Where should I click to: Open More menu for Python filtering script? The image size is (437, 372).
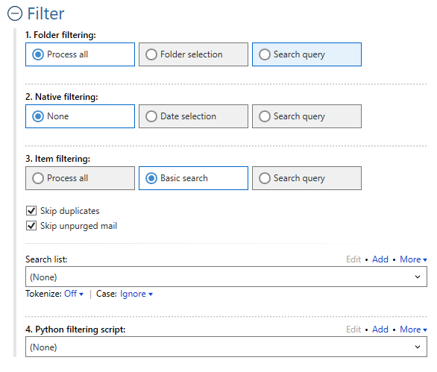(x=413, y=330)
